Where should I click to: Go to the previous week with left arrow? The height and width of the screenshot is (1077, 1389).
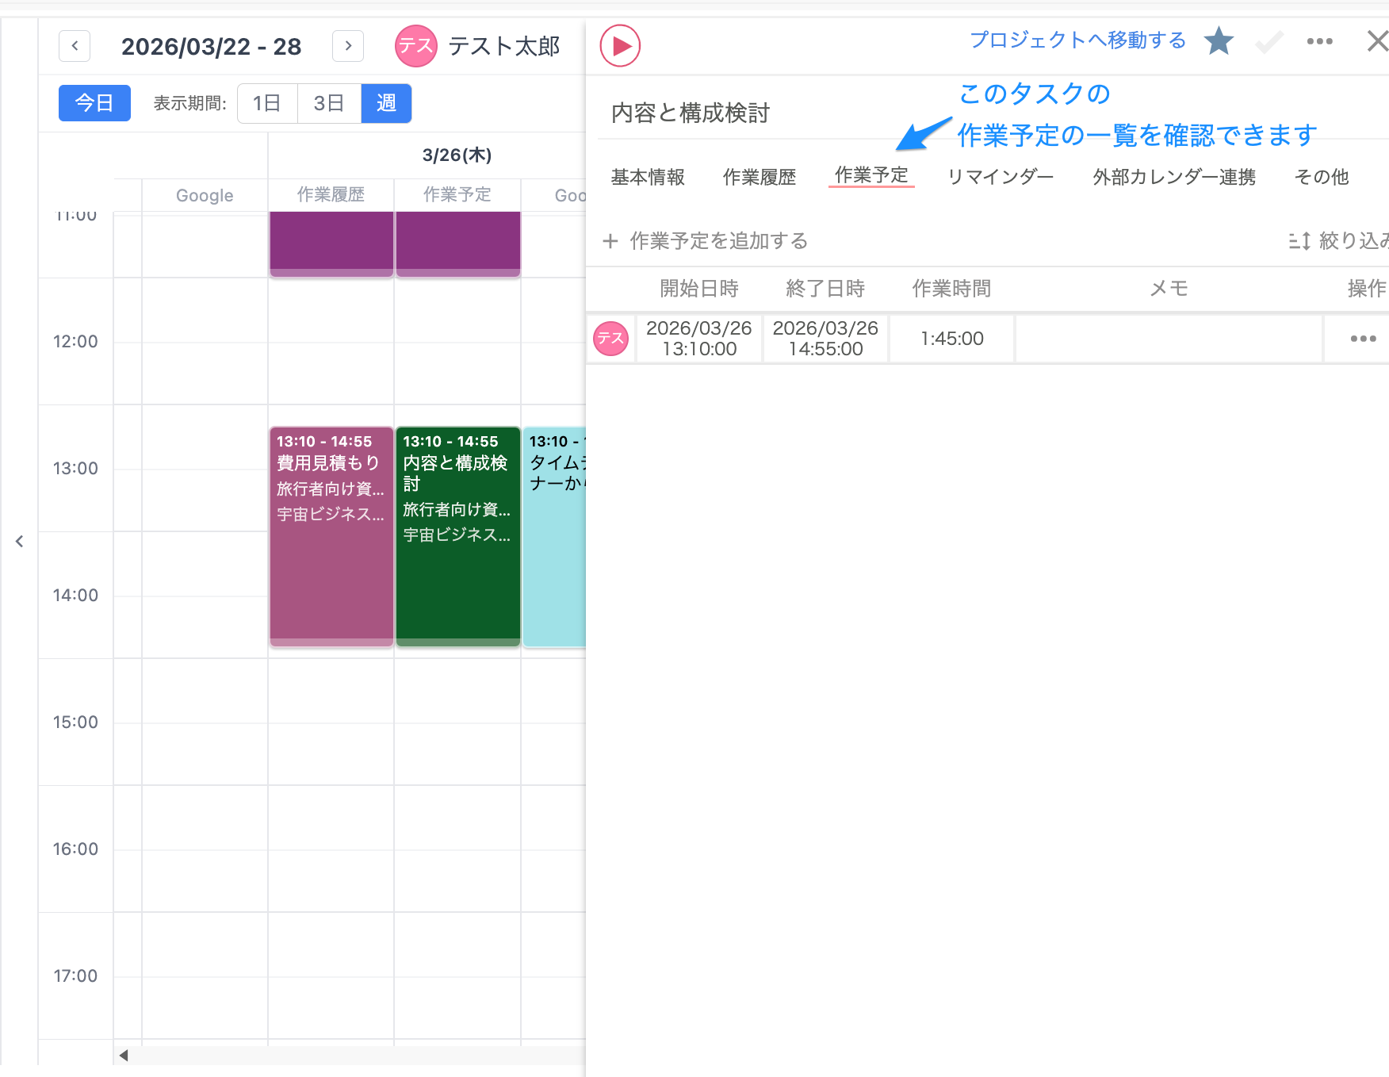(x=74, y=46)
